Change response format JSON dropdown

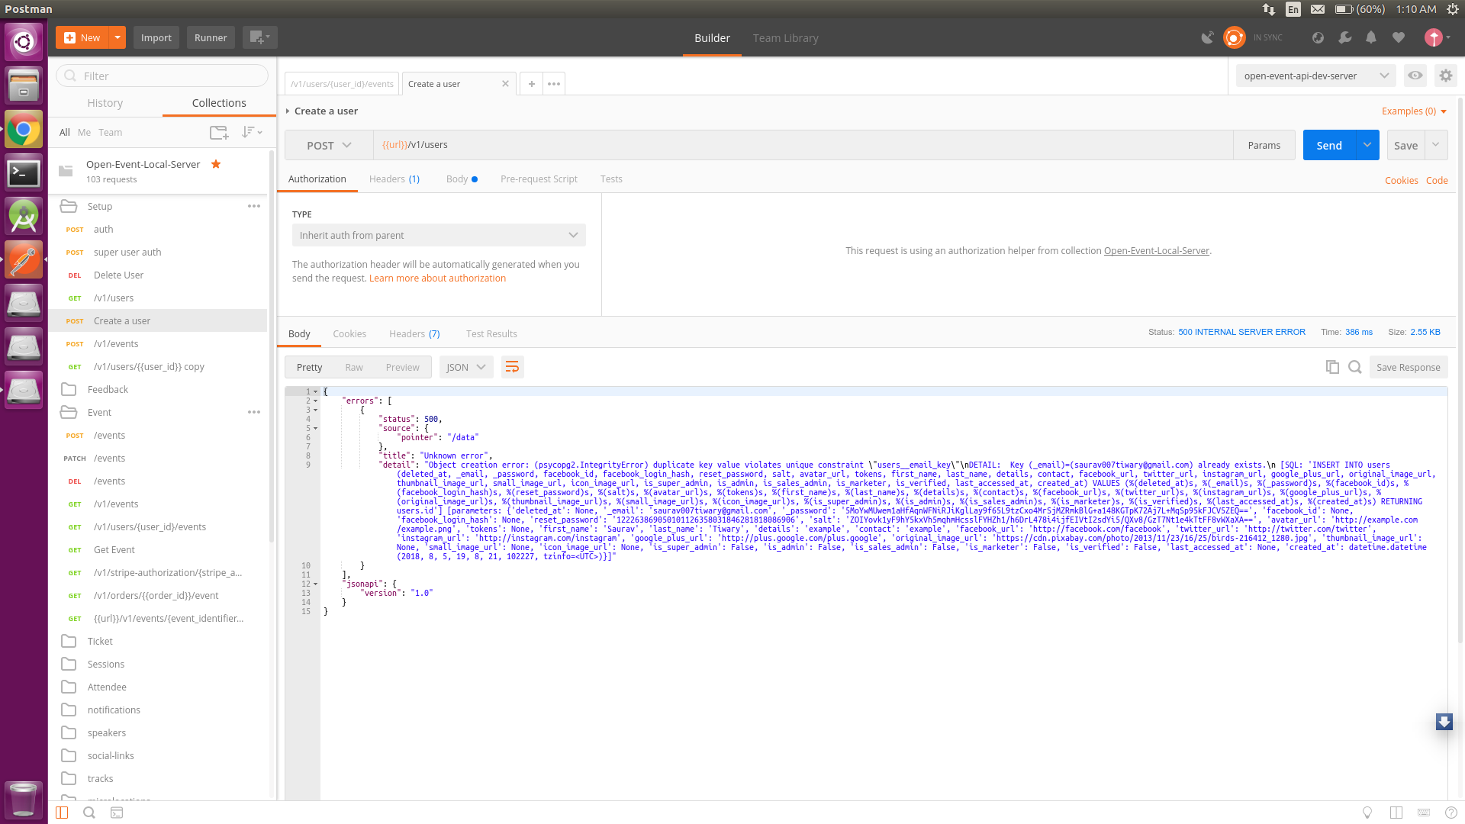click(x=466, y=367)
